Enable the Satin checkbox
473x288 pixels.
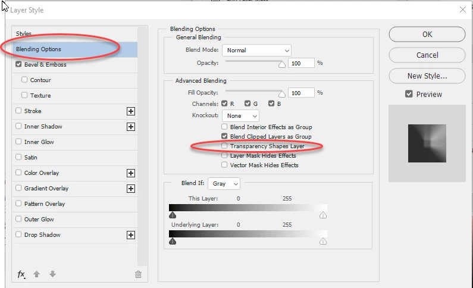(18, 157)
